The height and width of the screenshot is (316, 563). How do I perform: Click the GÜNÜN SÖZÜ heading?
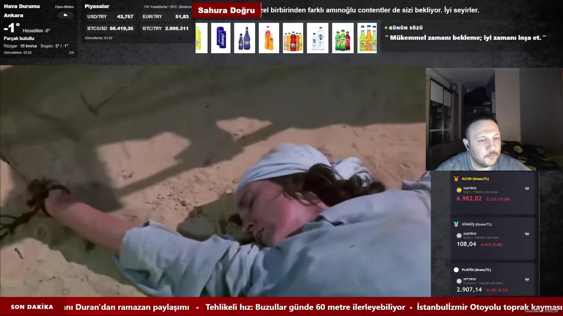click(406, 28)
